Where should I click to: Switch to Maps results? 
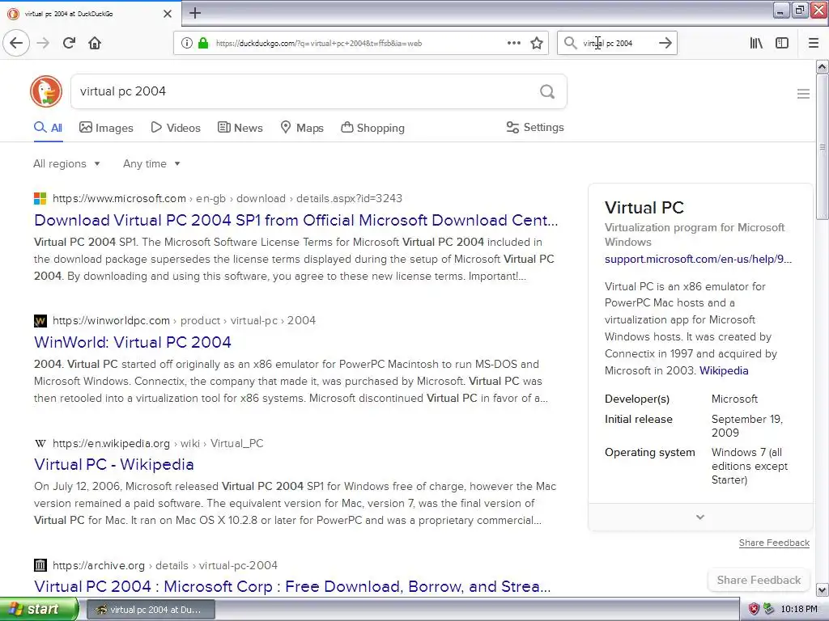tap(302, 128)
